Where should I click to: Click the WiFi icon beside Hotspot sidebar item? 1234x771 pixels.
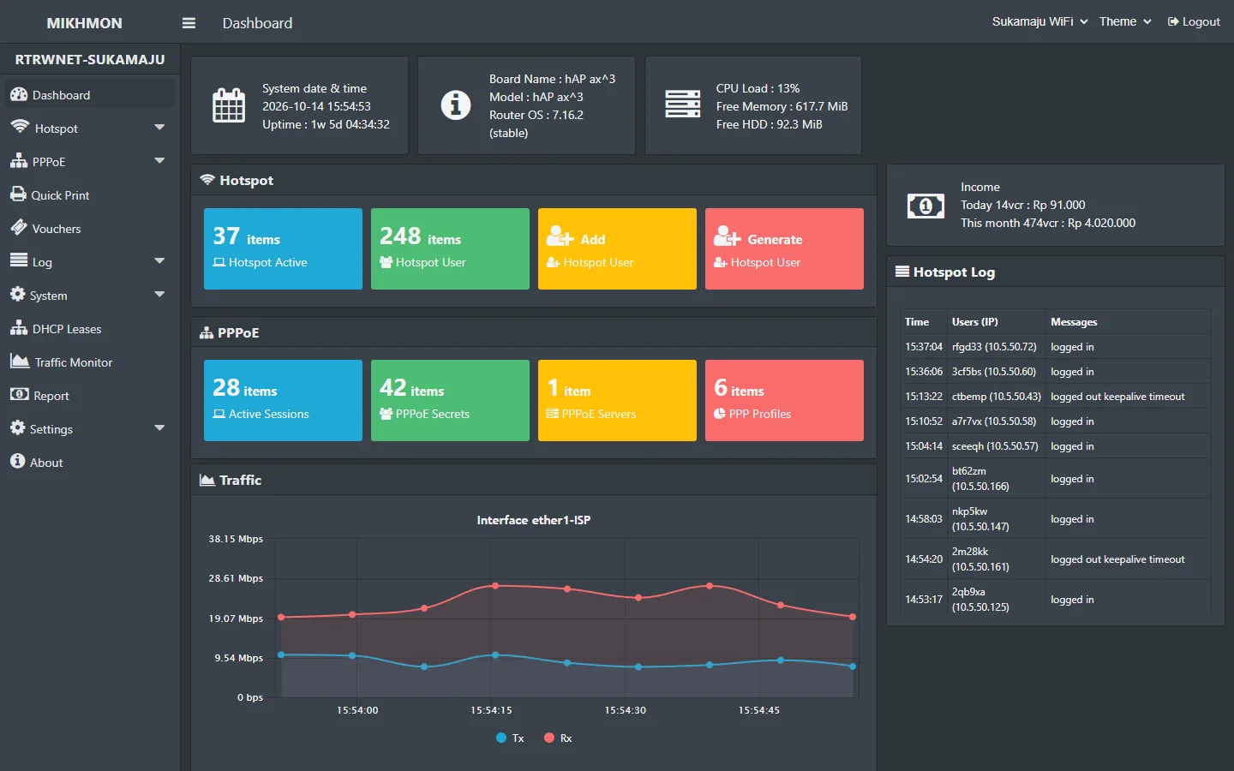click(x=20, y=127)
